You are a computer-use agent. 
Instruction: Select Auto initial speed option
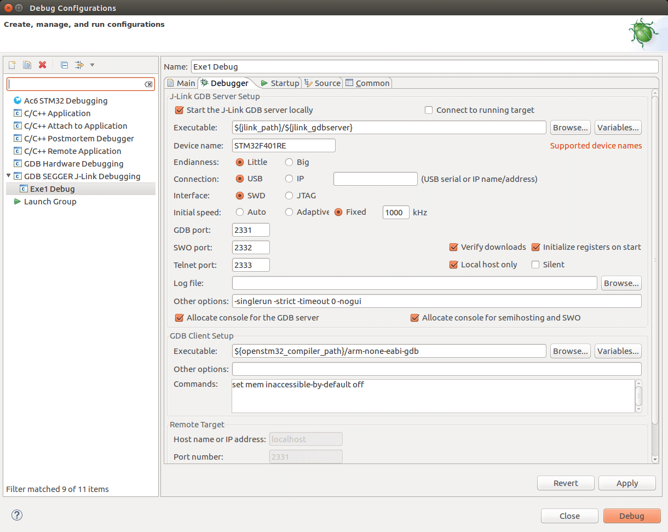[240, 212]
